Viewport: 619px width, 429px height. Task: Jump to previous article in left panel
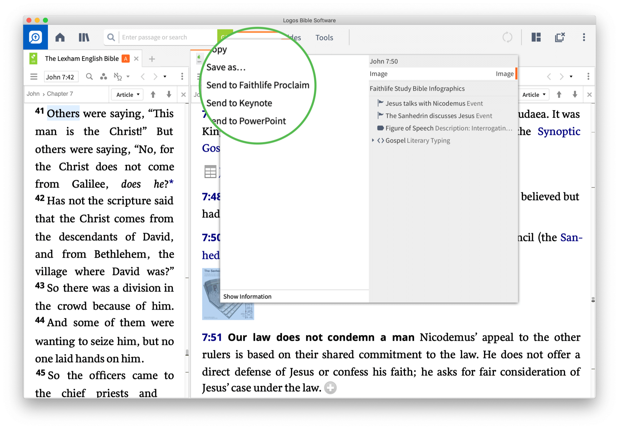[153, 94]
